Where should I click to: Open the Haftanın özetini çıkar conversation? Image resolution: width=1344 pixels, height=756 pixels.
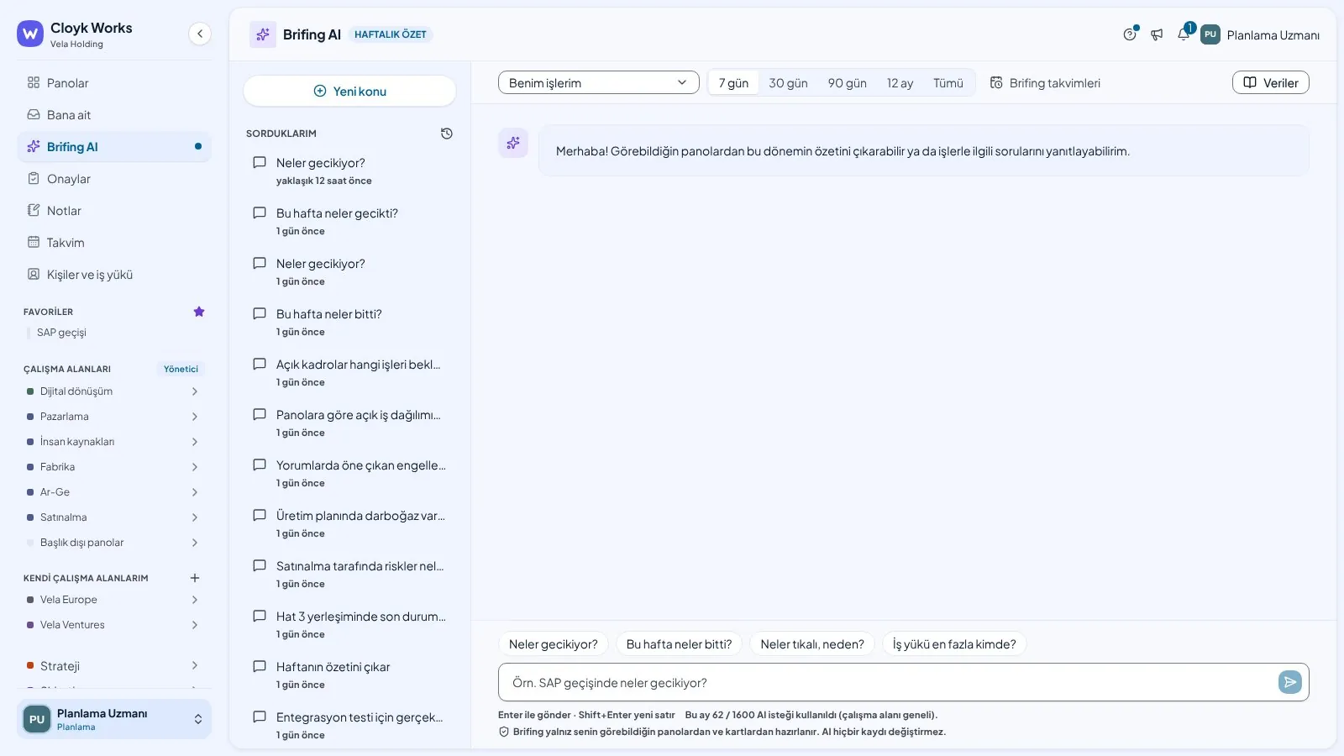coord(349,675)
